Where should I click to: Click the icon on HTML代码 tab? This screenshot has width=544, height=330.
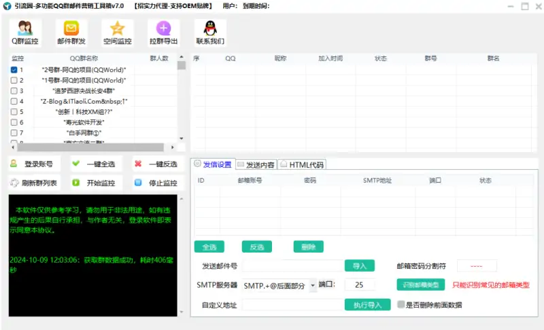pyautogui.click(x=284, y=164)
